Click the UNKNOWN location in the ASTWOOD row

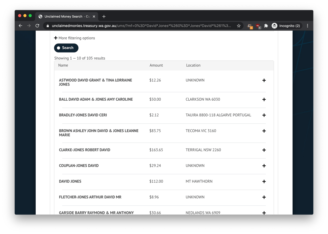pyautogui.click(x=195, y=80)
